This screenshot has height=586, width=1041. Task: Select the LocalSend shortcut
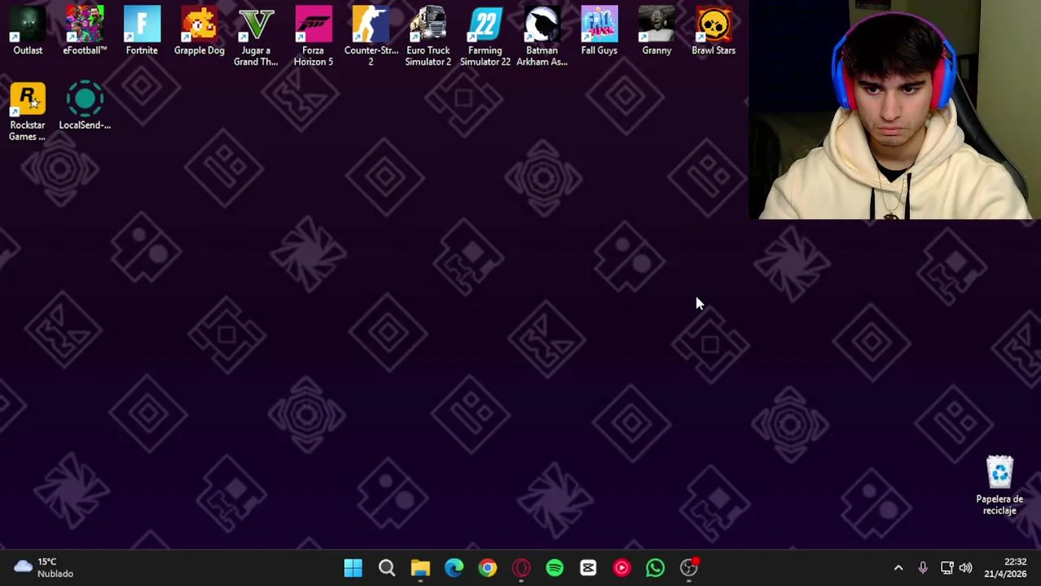click(85, 106)
